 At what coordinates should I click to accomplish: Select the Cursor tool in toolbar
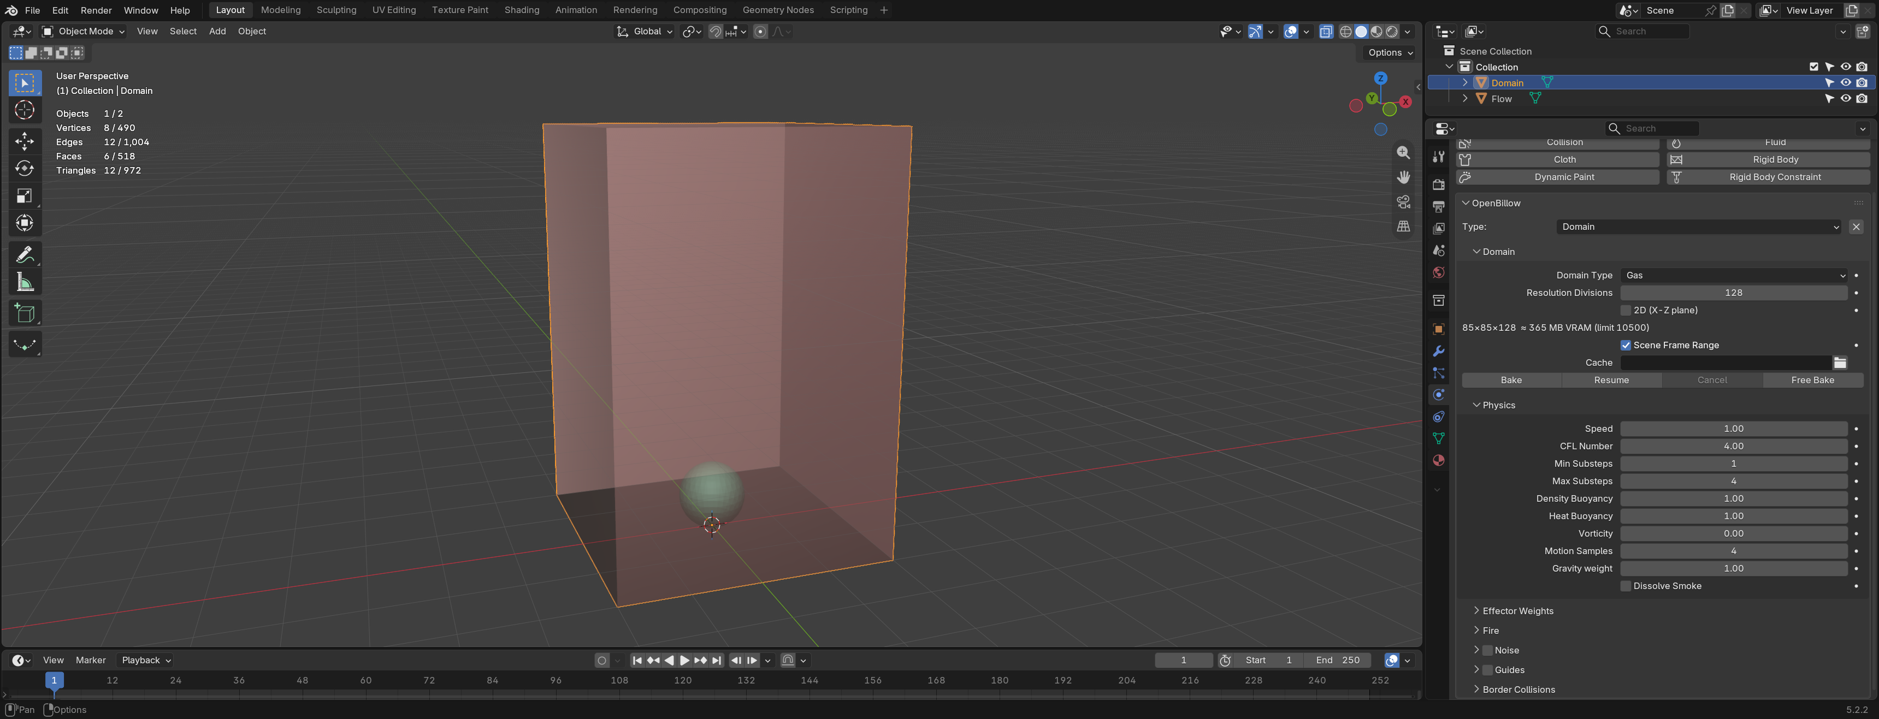coord(25,110)
